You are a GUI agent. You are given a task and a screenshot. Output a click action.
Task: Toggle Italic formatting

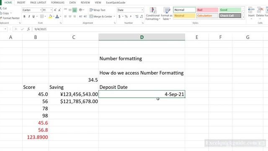pos(29,16)
